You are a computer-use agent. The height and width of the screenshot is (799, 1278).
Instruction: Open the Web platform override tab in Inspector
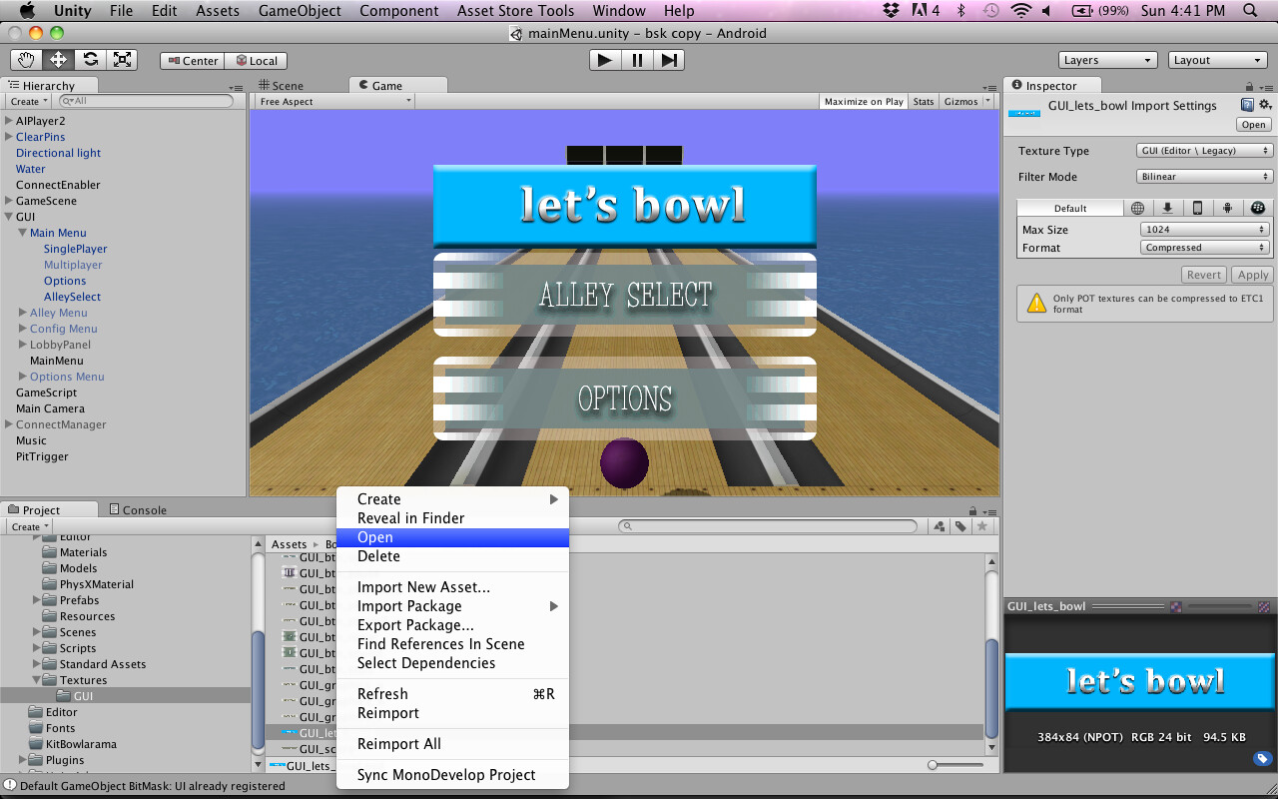(x=1137, y=207)
